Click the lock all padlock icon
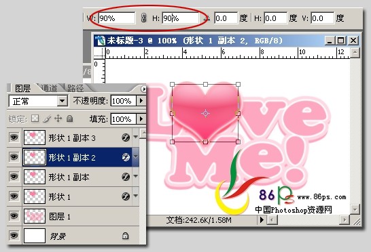 tap(69, 119)
